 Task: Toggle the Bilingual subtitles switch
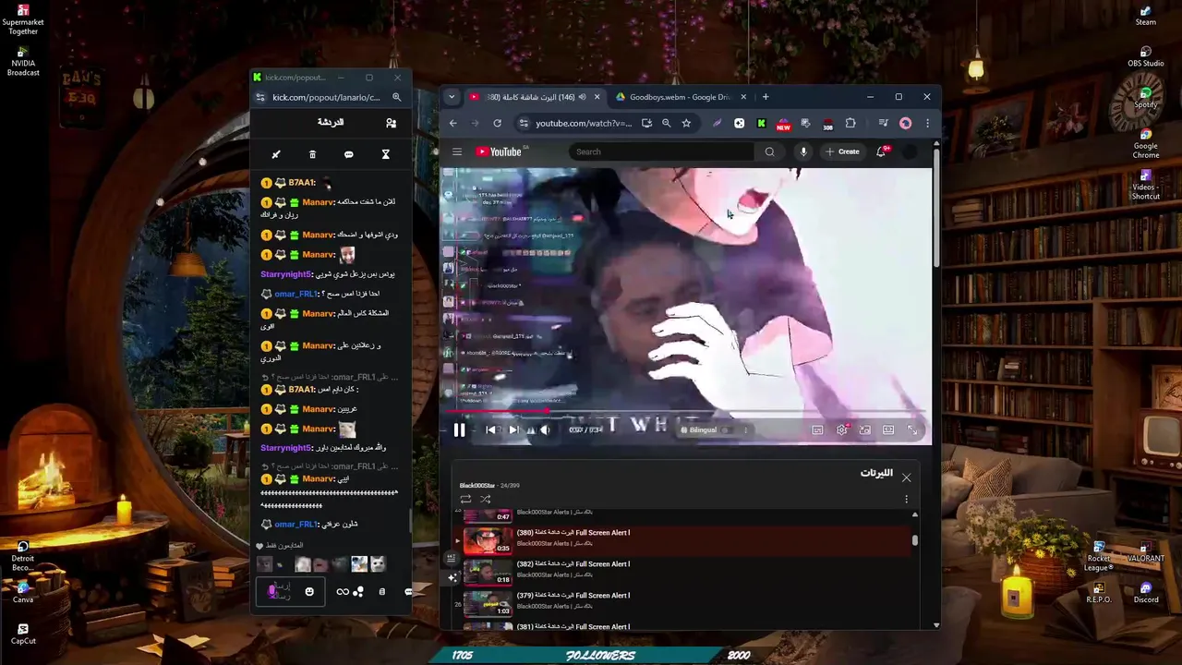click(x=728, y=429)
